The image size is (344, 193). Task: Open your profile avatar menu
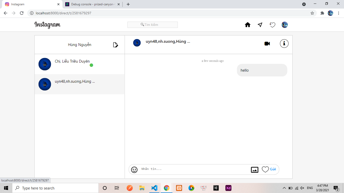[x=284, y=25]
